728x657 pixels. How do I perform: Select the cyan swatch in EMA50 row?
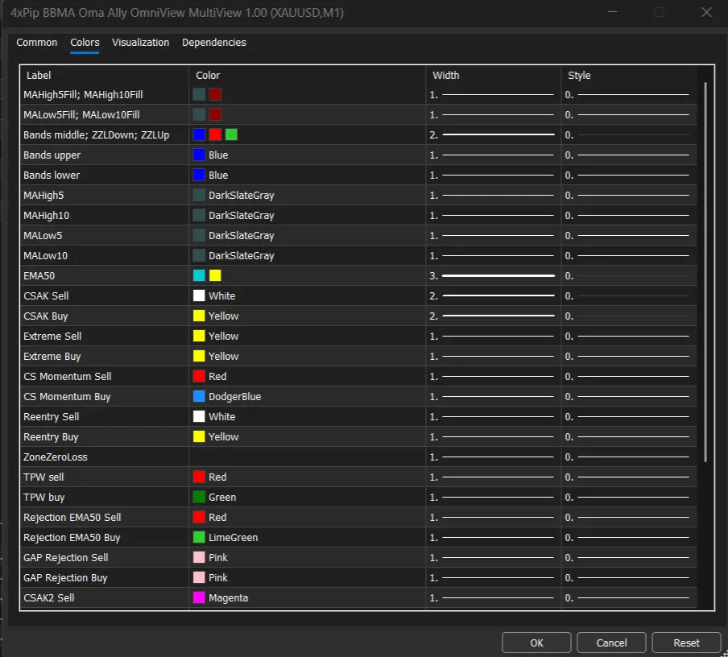coord(199,276)
